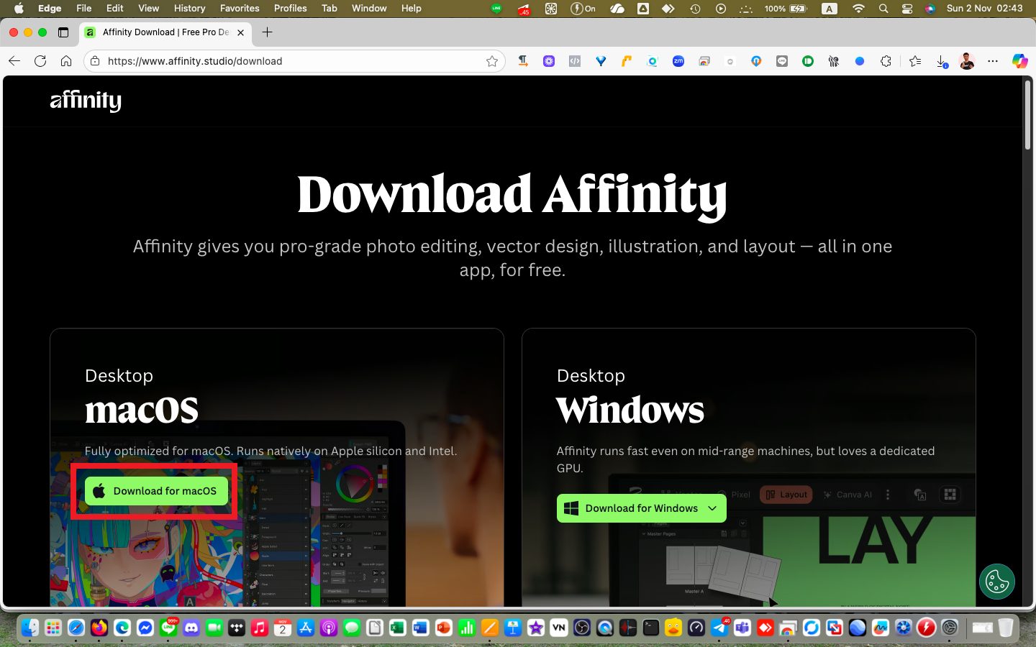Open the Edge Settings and more menu
The width and height of the screenshot is (1036, 647).
tap(993, 61)
